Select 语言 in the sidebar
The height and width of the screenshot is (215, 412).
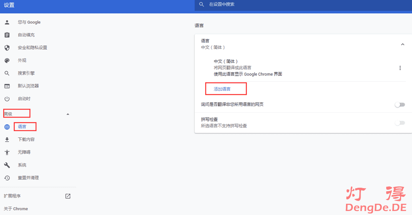click(x=22, y=127)
